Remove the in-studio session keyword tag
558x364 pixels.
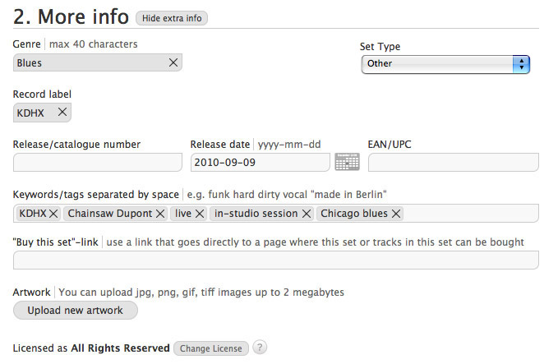[x=307, y=214]
